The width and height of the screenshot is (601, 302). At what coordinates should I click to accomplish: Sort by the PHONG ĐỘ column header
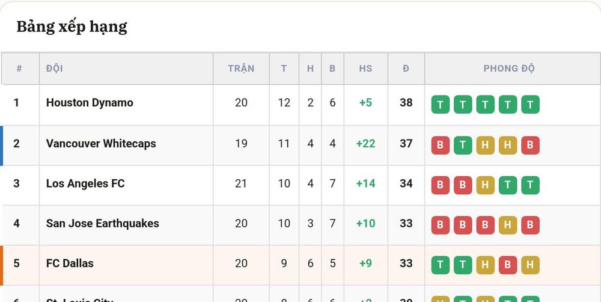coord(509,69)
